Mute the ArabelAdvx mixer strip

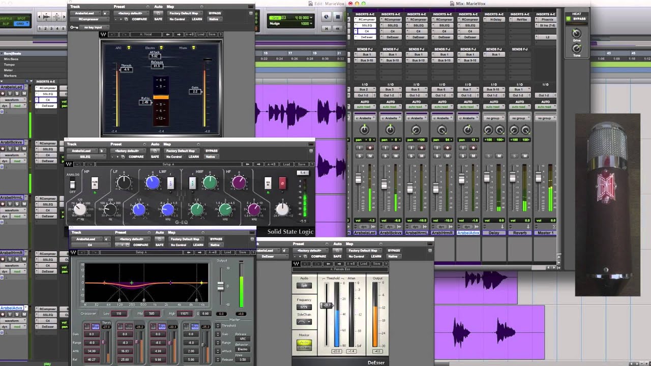[473, 156]
